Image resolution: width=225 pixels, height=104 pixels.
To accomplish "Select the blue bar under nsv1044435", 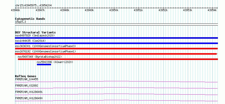I will click(x=116, y=43).
